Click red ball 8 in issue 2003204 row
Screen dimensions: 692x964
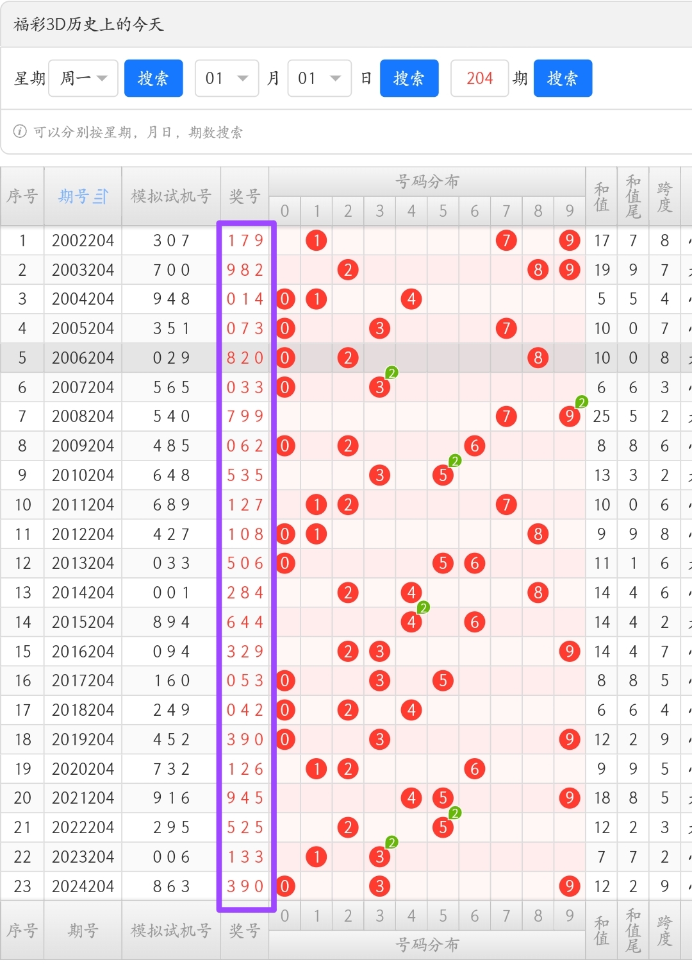[538, 270]
